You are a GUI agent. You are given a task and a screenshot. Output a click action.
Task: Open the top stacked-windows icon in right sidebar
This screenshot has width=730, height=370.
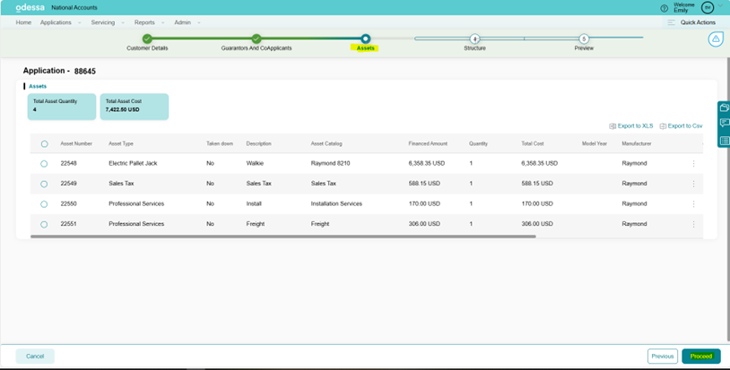[724, 108]
